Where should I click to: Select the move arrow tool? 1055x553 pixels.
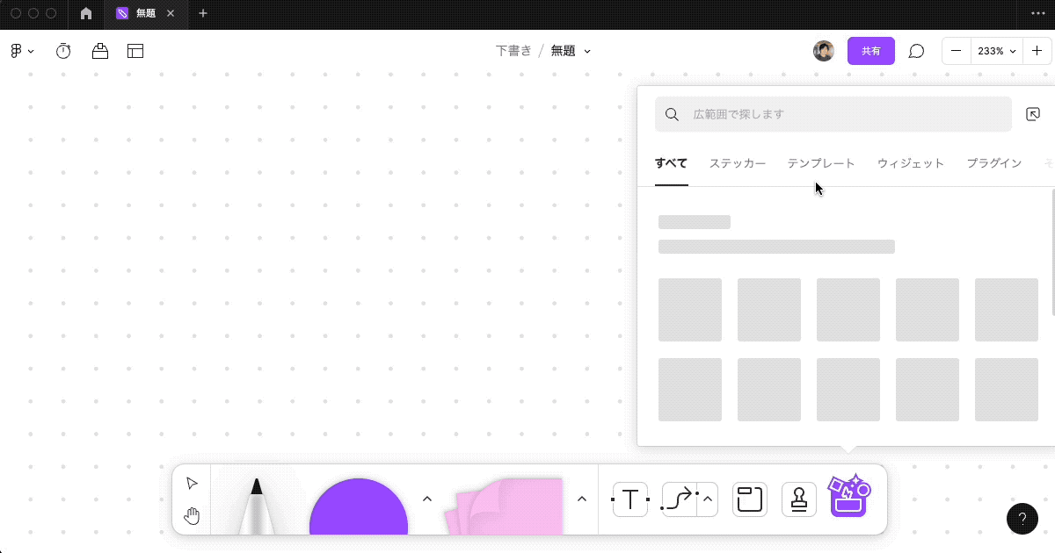click(x=192, y=484)
